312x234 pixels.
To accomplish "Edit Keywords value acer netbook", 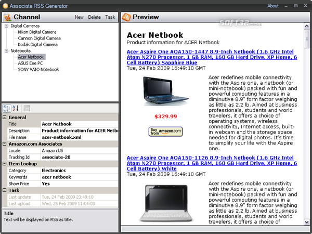I will 80,177.
